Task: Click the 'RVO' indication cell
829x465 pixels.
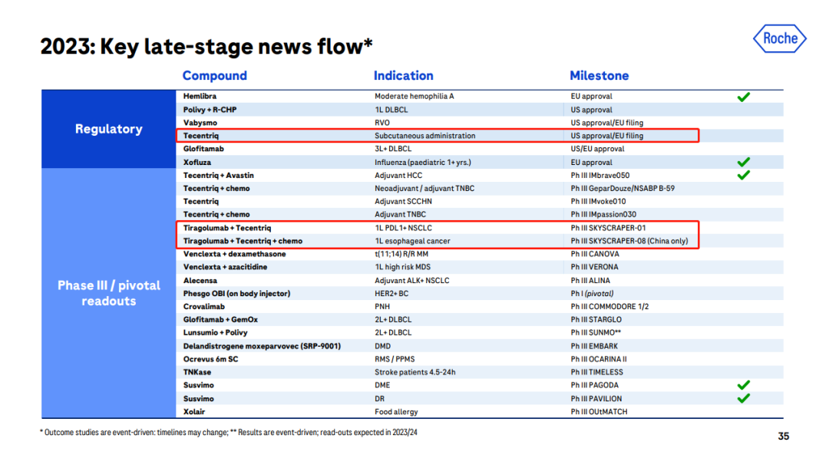Action: (x=381, y=123)
